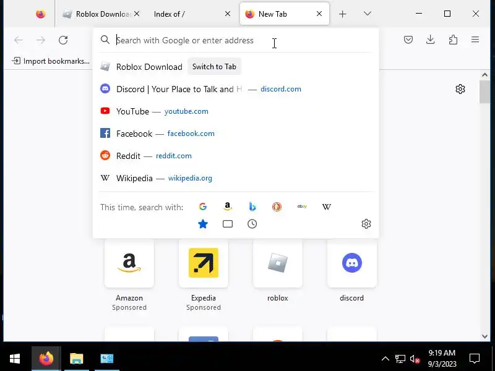
Task: Open Windows Start menu
Action: pos(15,359)
